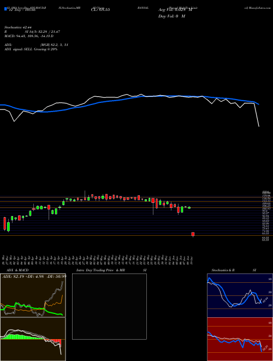Screen dimensions: 273x361
Task: Select the 'CL: 68.55' closing price text
Action: pos(100,10)
